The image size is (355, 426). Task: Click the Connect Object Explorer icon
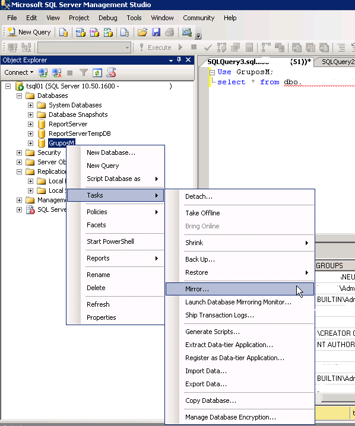coord(43,72)
